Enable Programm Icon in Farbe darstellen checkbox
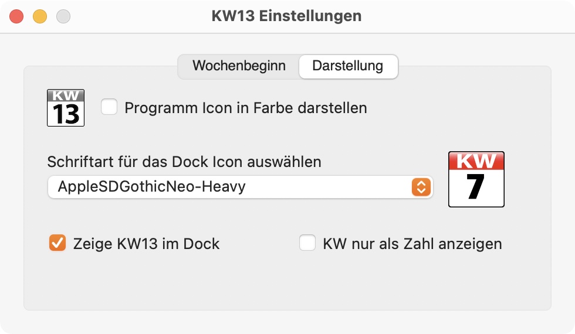 tap(109, 107)
